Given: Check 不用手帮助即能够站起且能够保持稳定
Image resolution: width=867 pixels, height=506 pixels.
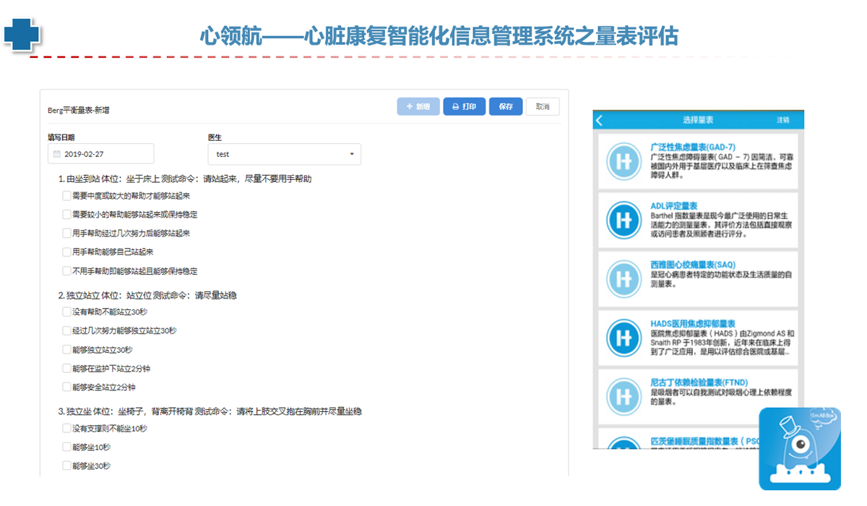Looking at the screenshot, I should (66, 271).
